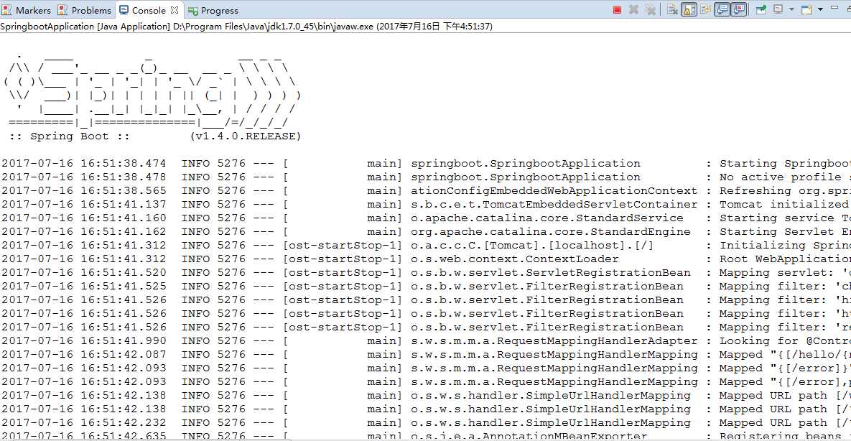
Task: Click the SpringbootApplication launch description line
Action: (246, 26)
